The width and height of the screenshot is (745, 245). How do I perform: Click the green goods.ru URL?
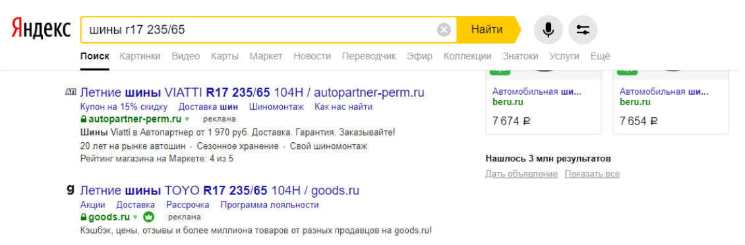point(109,217)
